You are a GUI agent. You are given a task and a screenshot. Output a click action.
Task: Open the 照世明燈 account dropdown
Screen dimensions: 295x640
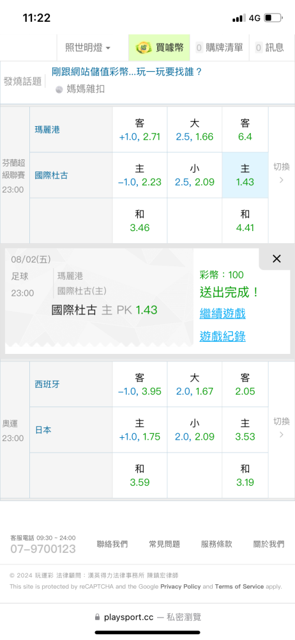[x=87, y=48]
